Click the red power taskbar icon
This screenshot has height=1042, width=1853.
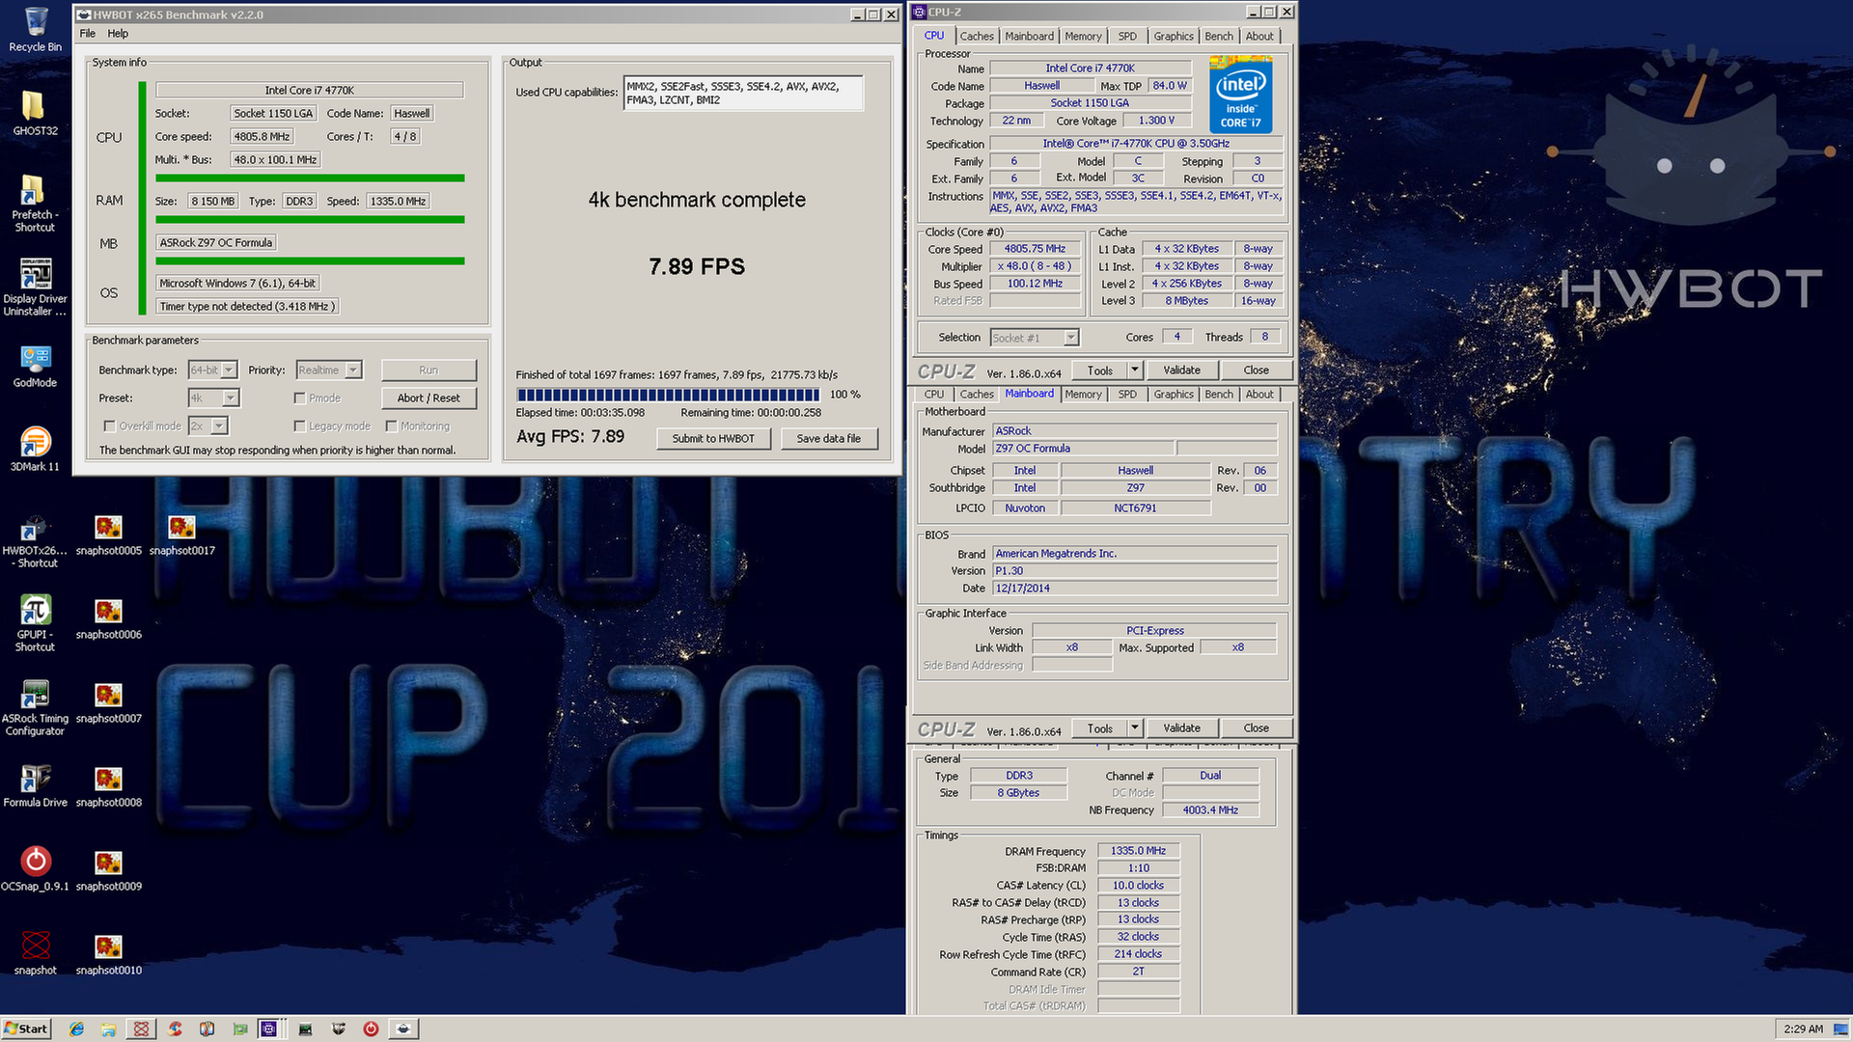pyautogui.click(x=371, y=1029)
